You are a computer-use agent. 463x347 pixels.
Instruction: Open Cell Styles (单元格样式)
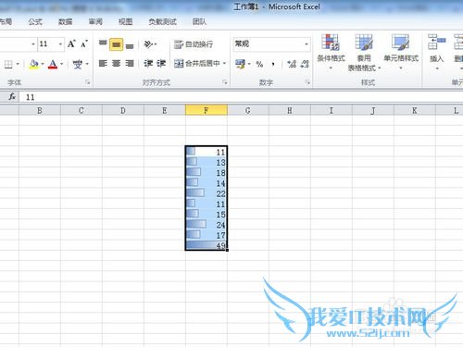point(401,51)
